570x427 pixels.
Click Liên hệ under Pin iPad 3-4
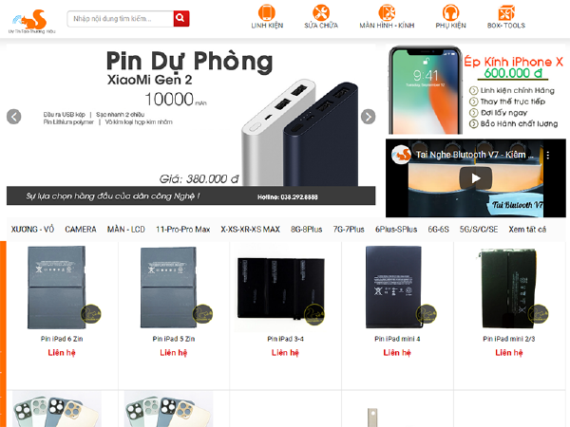pyautogui.click(x=285, y=353)
